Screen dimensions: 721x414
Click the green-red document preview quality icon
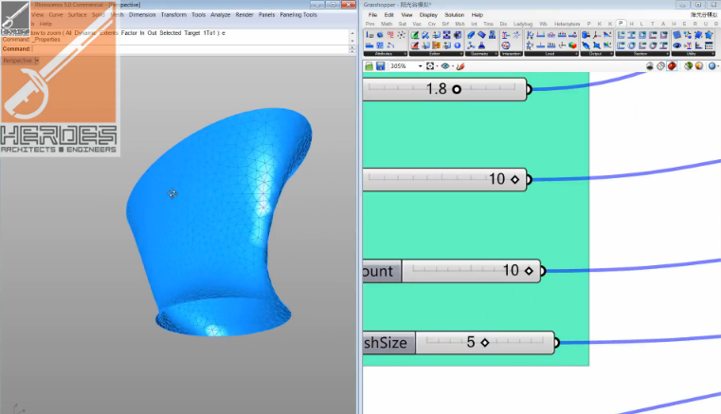688,66
